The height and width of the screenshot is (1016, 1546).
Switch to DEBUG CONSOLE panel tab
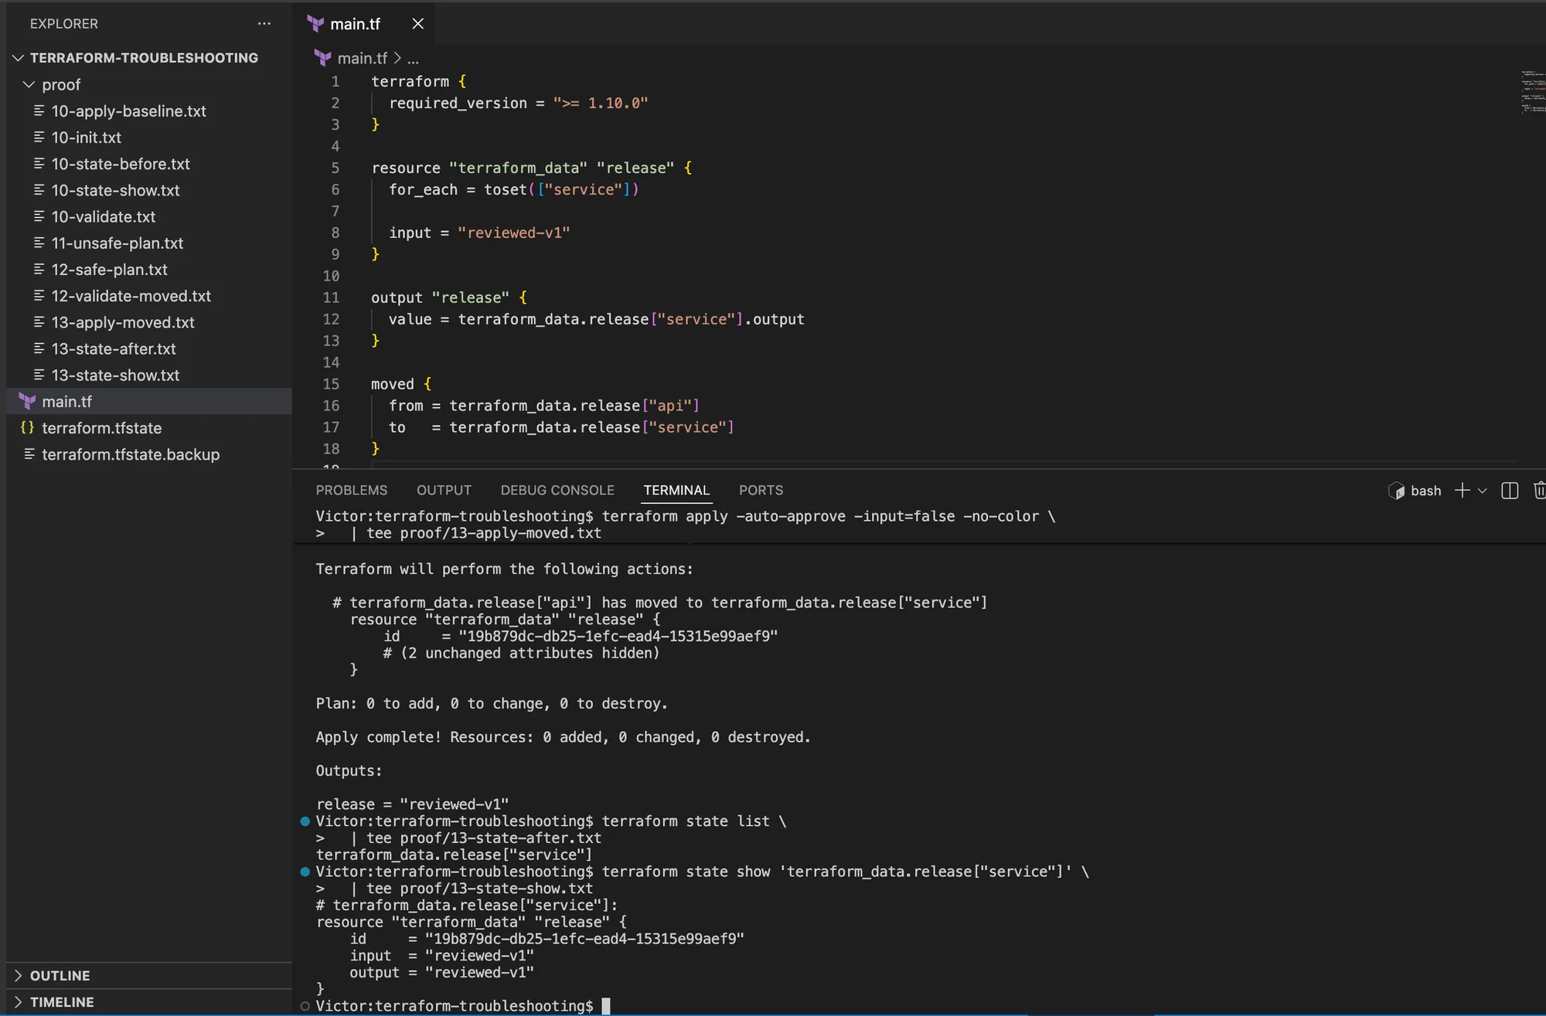click(557, 491)
